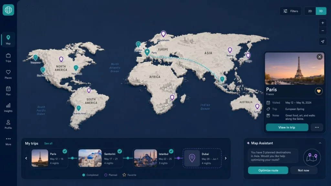Switch map to 3D view
This screenshot has width=331, height=186.
pos(321,11)
